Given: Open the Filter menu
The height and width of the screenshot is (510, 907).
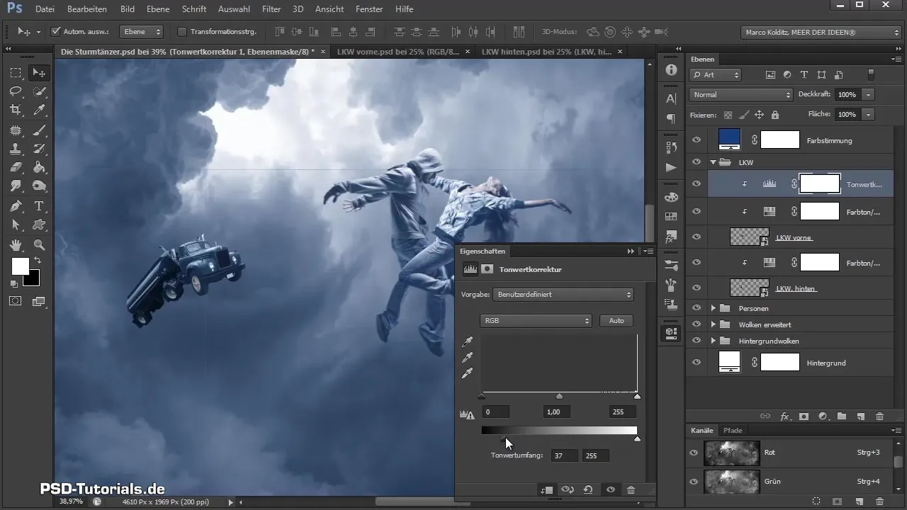Looking at the screenshot, I should point(271,9).
